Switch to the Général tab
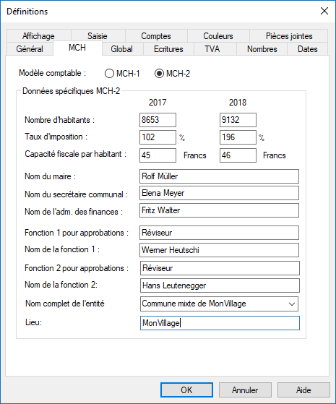The width and height of the screenshot is (336, 404). (x=30, y=49)
